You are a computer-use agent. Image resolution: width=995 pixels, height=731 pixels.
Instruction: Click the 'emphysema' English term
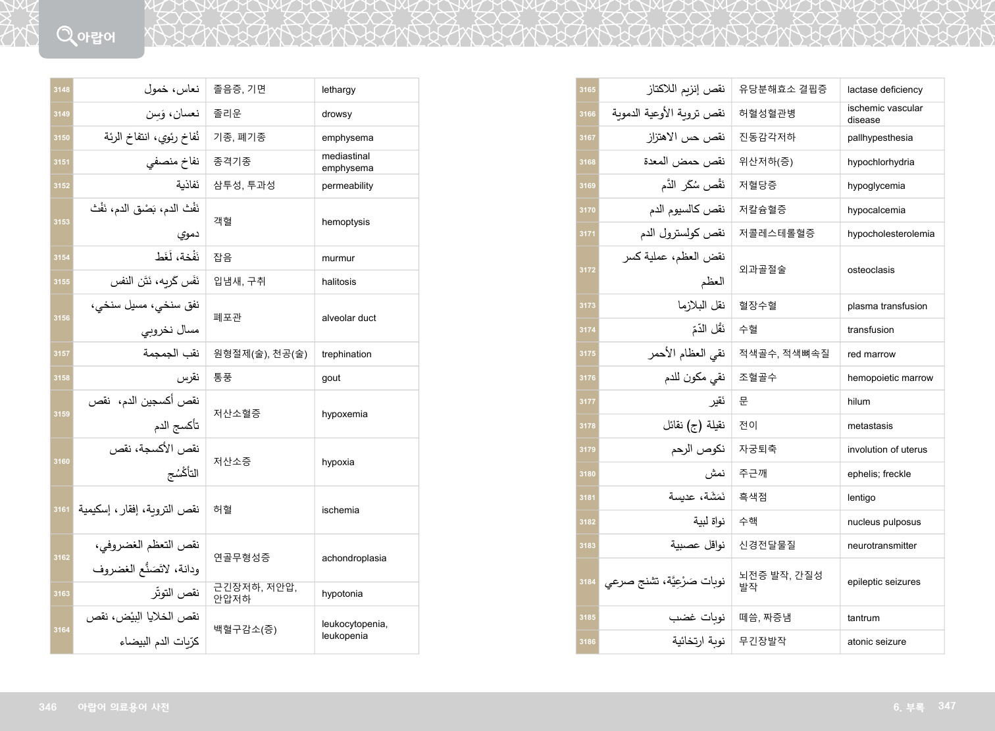347,138
